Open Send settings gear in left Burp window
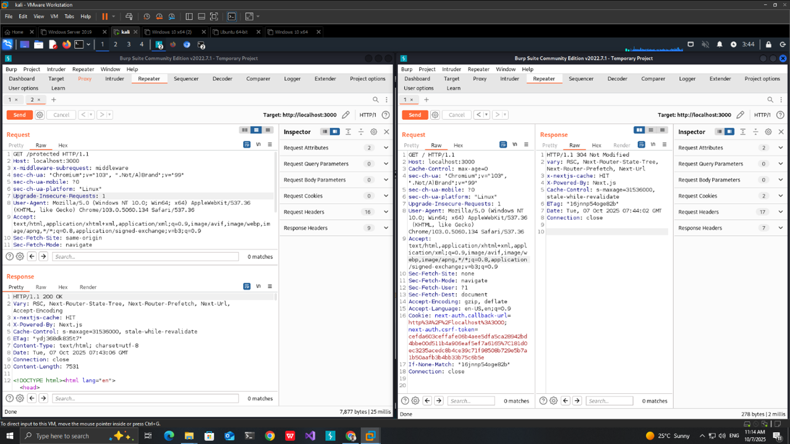Image resolution: width=790 pixels, height=444 pixels. click(40, 115)
